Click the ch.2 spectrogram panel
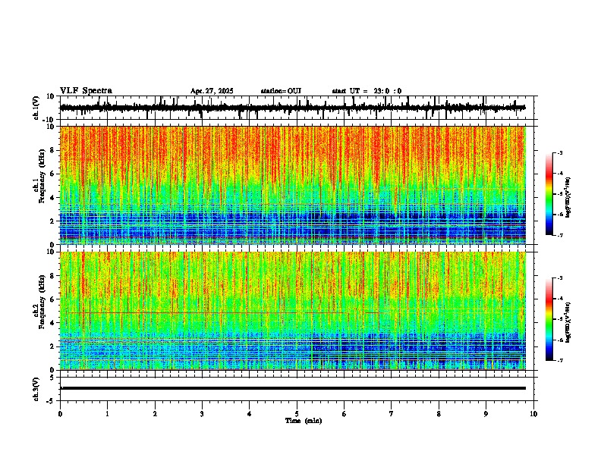The width and height of the screenshot is (601, 464). click(x=293, y=311)
